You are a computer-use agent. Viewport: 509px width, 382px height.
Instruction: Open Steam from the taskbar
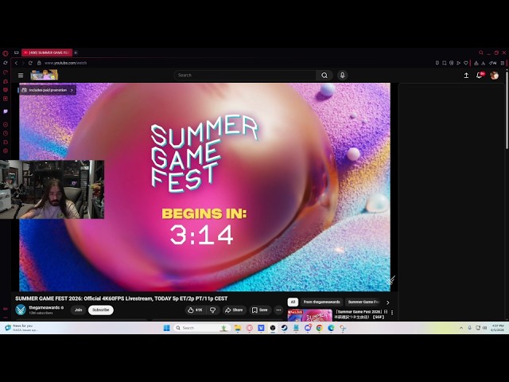[285, 328]
